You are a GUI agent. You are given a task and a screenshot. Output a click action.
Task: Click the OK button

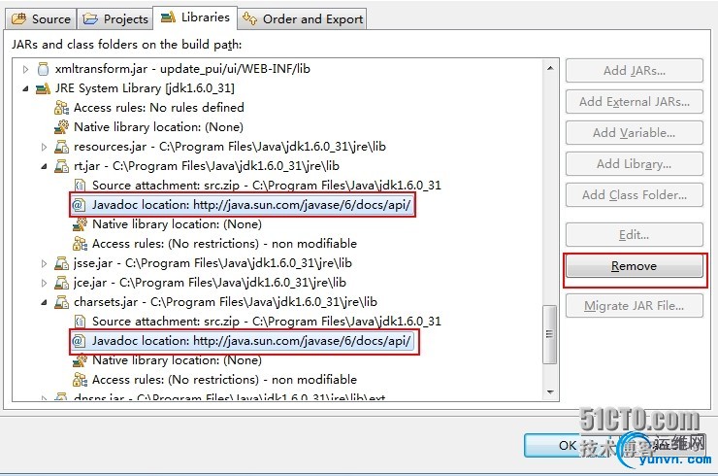pyautogui.click(x=568, y=445)
